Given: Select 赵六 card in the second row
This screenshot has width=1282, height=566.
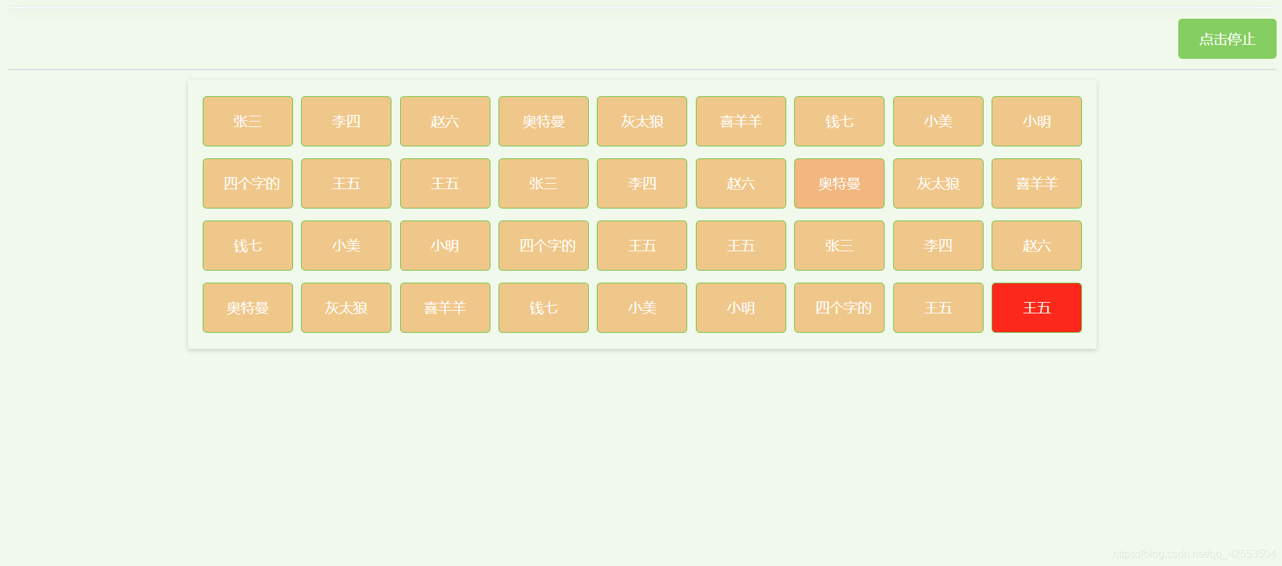Looking at the screenshot, I should (x=741, y=183).
